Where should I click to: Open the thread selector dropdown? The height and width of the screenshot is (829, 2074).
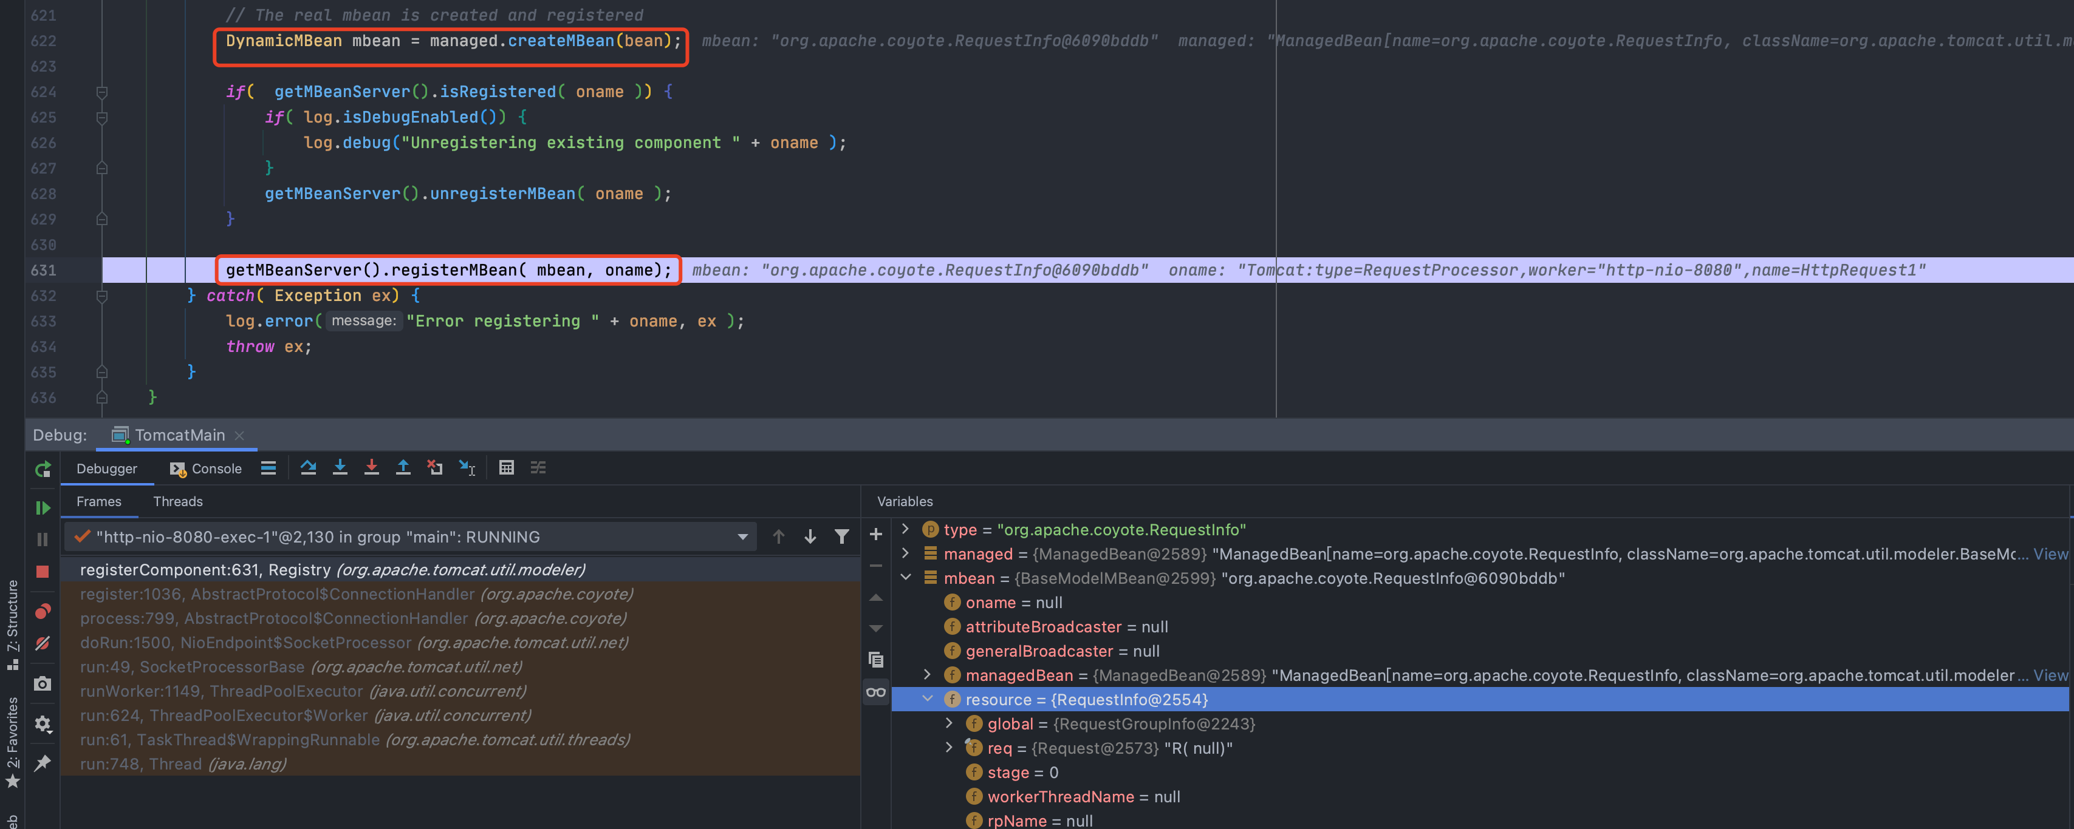coord(742,536)
